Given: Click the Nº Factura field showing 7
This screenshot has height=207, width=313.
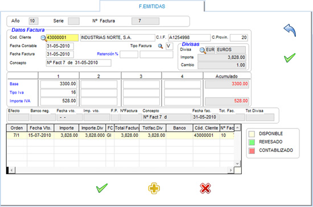Looking at the screenshot, I should [145, 21].
